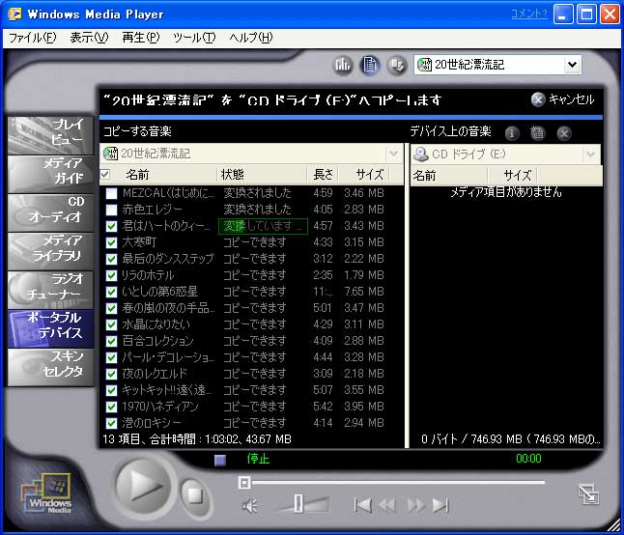The width and height of the screenshot is (624, 535).
Task: Uncheck the リラのホテル checkbox
Action: (x=111, y=275)
